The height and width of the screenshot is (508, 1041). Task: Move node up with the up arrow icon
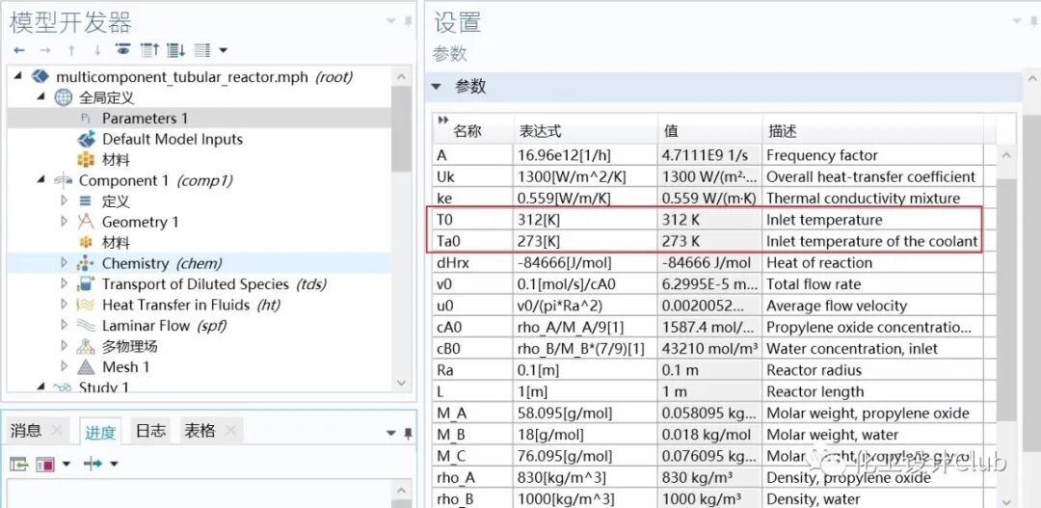coord(71,50)
